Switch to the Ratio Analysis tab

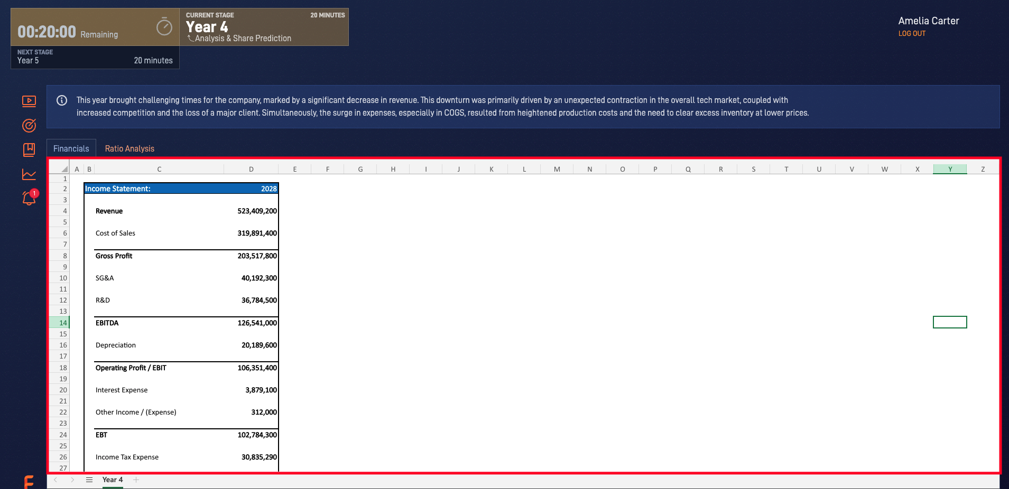point(129,149)
